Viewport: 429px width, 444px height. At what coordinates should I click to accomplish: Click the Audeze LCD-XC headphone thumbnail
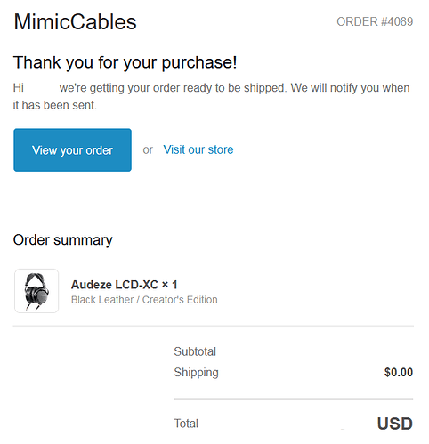coord(36,291)
